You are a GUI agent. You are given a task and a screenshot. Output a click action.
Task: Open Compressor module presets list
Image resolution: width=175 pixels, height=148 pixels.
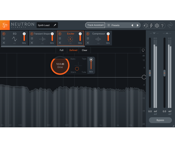pyautogui.click(x=88, y=38)
